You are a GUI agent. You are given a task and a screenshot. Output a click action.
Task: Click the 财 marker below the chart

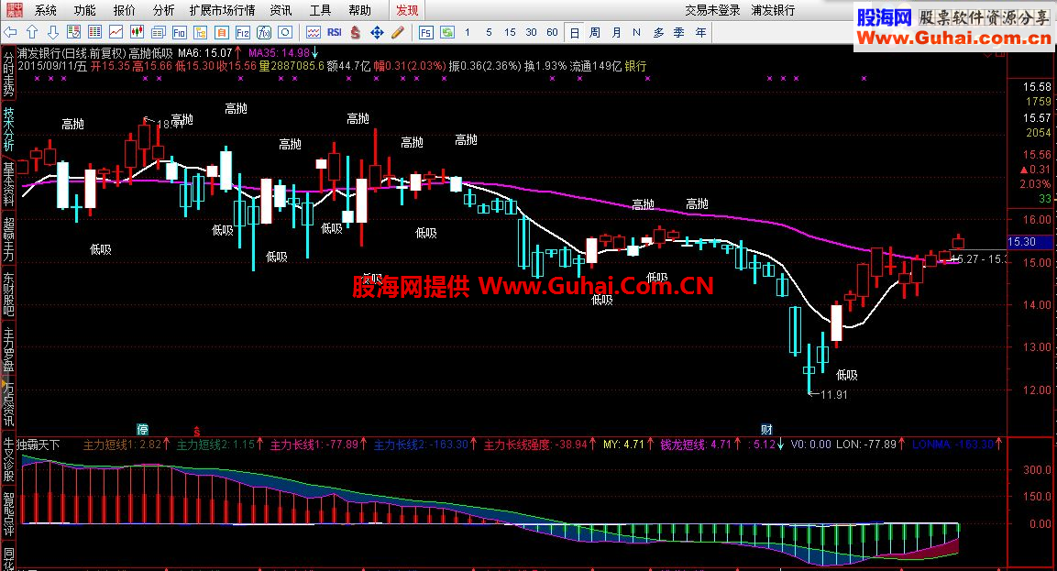coord(766,430)
